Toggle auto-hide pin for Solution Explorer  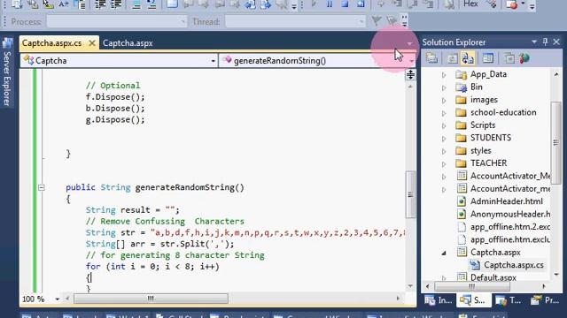[x=545, y=42]
